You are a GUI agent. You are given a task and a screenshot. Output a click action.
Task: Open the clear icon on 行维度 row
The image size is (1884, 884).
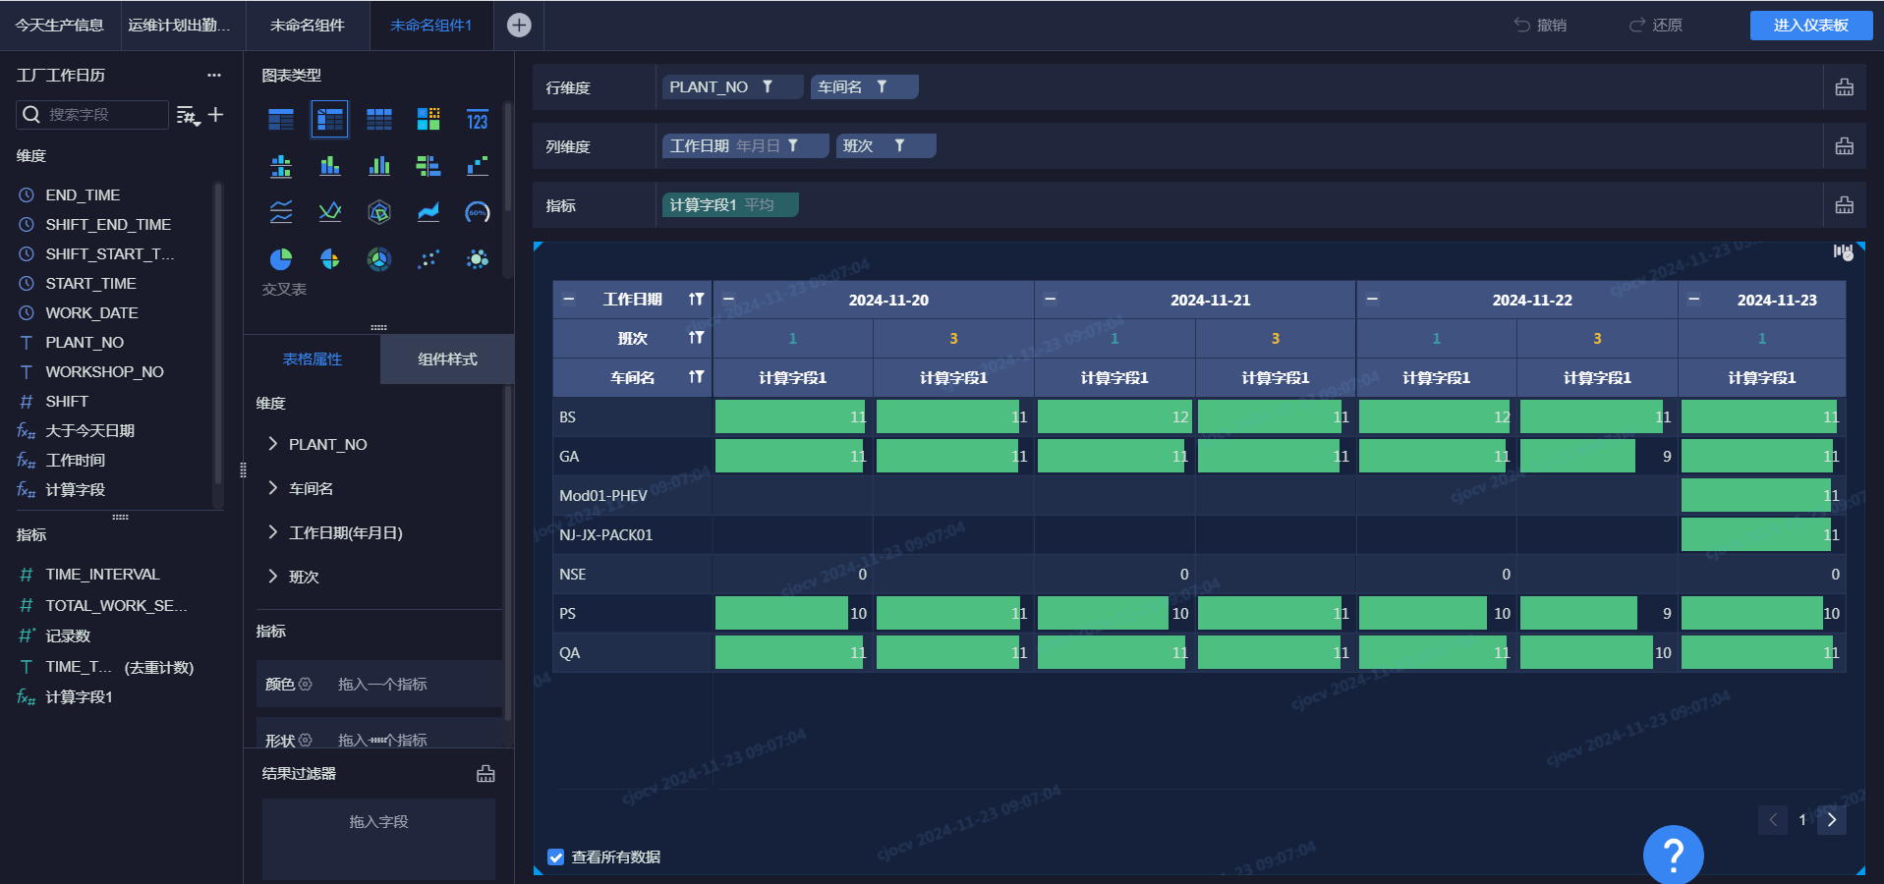pyautogui.click(x=1844, y=87)
